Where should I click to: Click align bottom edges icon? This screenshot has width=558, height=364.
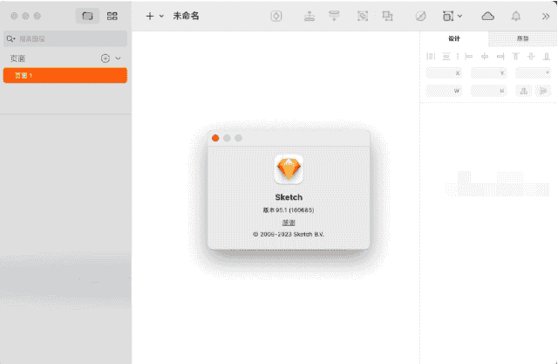[x=547, y=56]
